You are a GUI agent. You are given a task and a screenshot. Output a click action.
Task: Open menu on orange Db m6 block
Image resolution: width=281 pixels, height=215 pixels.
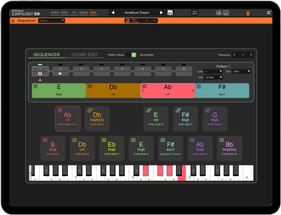coord(90,87)
